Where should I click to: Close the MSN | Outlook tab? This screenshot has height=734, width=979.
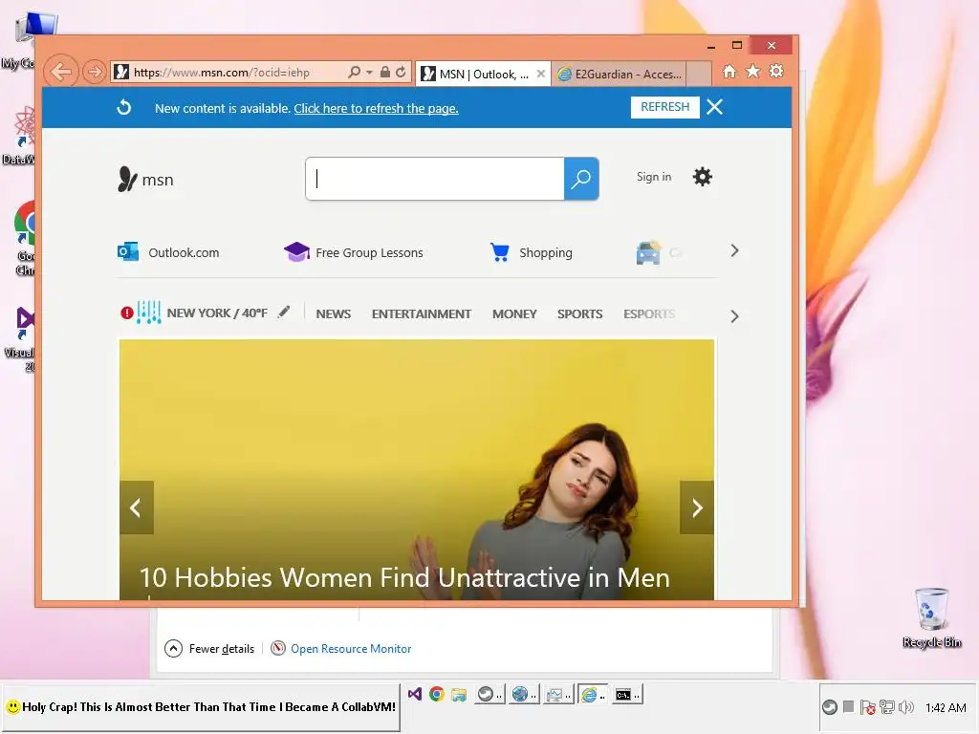(541, 75)
